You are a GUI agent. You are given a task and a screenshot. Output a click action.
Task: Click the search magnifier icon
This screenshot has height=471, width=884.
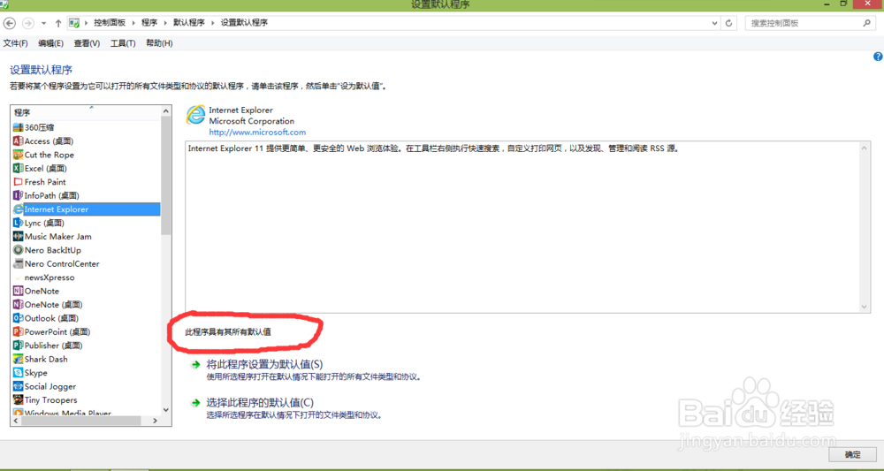866,23
